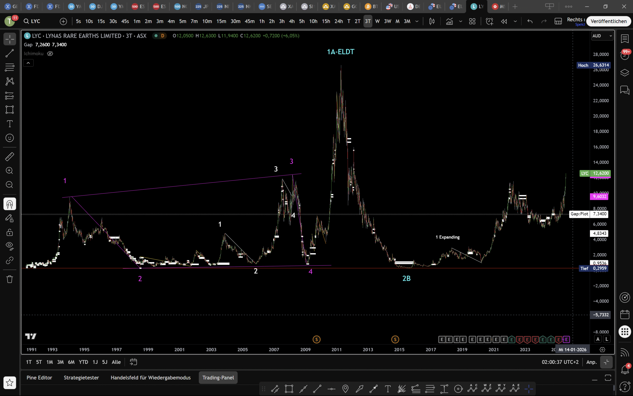The image size is (633, 396).
Task: Select the Alle time range button
Action: [116, 362]
